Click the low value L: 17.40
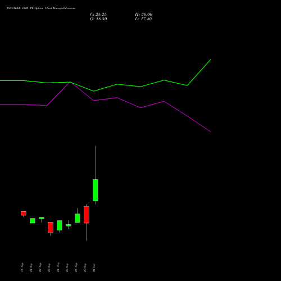281x281 pixels. pos(143,19)
